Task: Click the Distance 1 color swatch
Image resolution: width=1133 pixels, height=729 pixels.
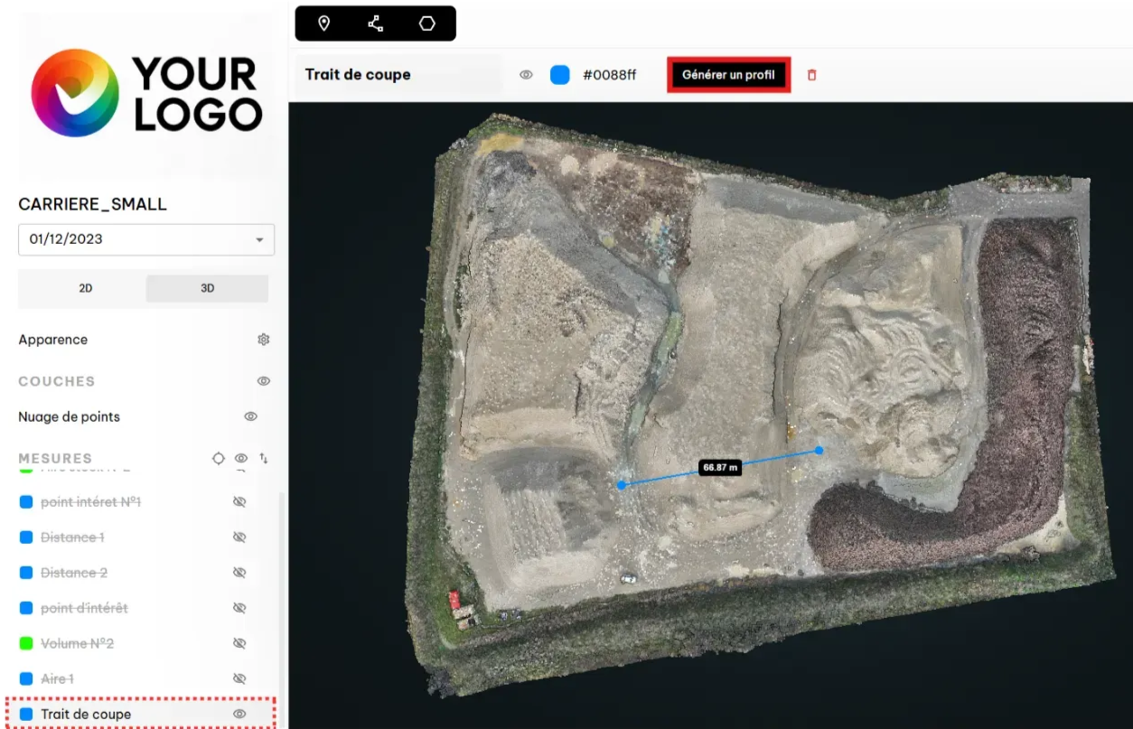Action: 26,537
